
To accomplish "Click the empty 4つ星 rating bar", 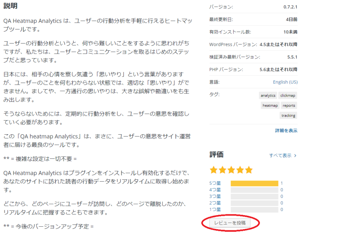I will [x=255, y=190].
